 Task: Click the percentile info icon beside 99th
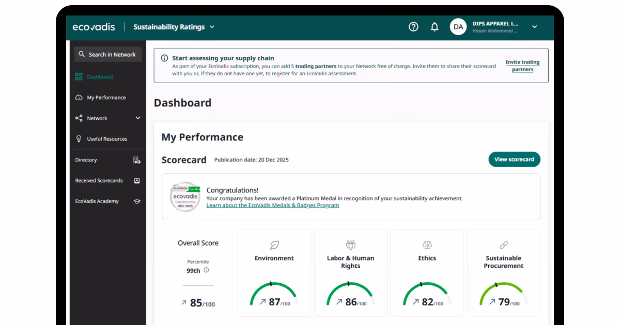pos(206,270)
